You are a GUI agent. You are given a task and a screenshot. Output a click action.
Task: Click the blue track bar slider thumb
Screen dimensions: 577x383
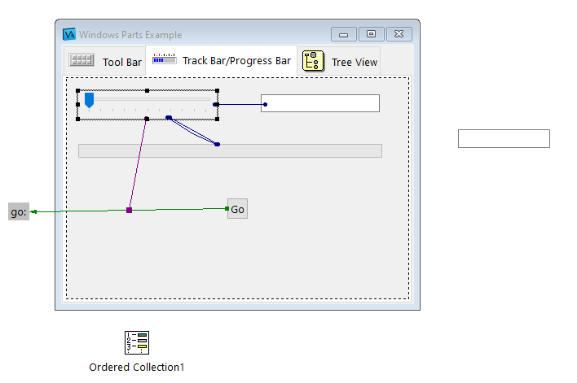point(89,100)
